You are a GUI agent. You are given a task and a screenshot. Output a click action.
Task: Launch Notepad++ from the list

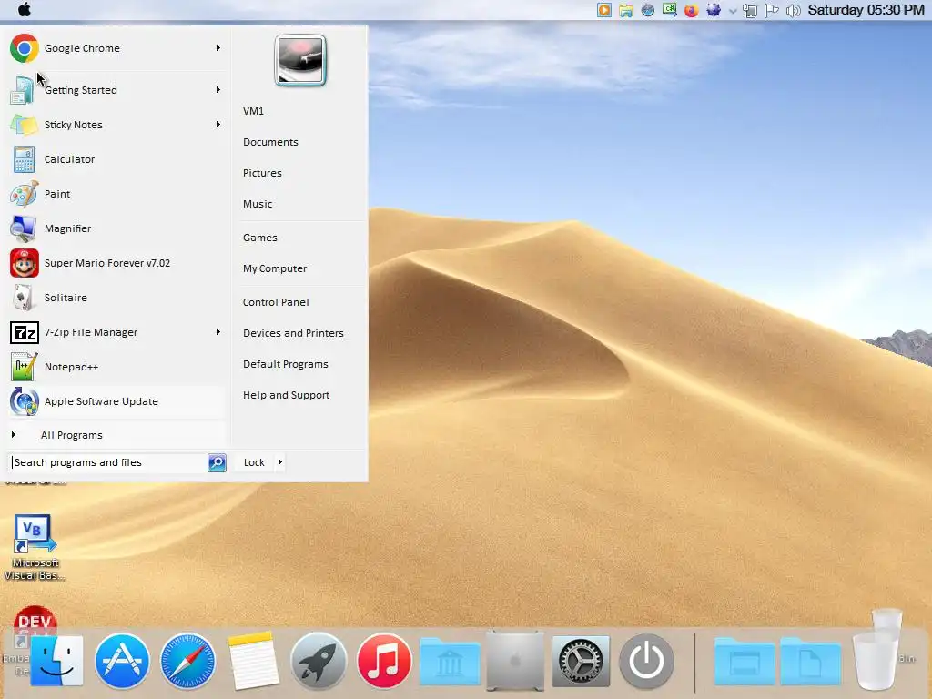pos(116,367)
